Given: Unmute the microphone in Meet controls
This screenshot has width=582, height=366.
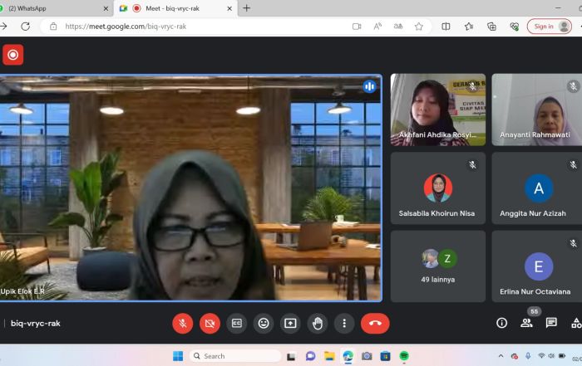Looking at the screenshot, I should 182,324.
